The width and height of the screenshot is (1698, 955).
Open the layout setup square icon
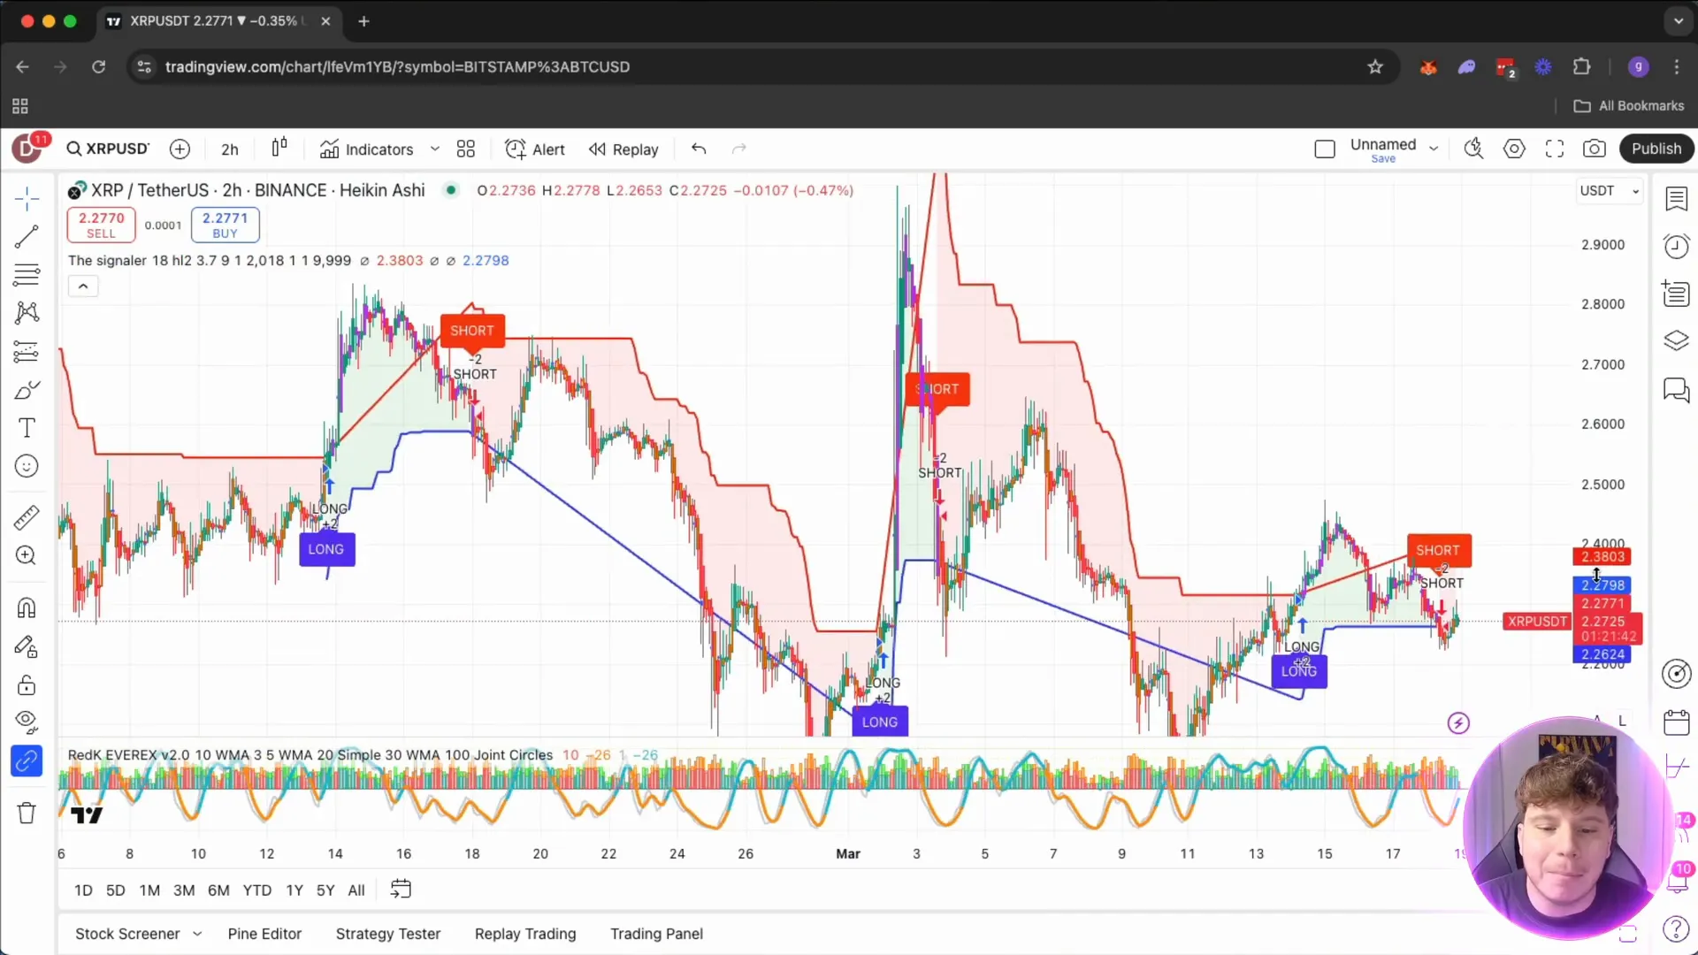[x=1324, y=149]
